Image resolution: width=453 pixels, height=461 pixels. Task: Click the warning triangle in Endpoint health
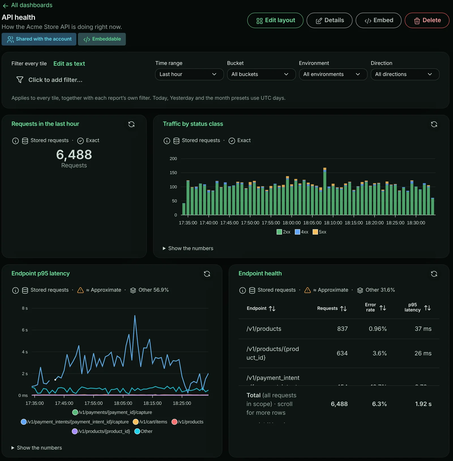307,290
